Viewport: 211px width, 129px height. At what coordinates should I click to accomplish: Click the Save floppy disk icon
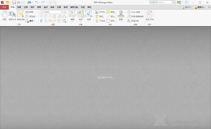pyautogui.click(x=14, y=2)
